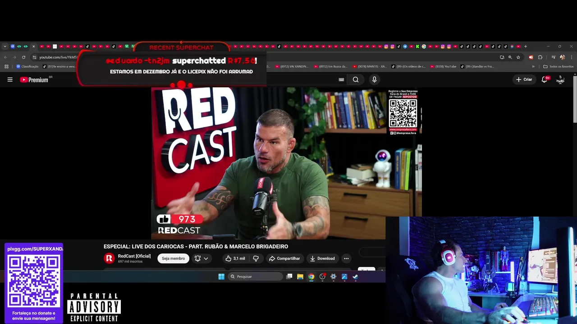Image resolution: width=577 pixels, height=324 pixels.
Task: Open the tab search dropdown arrow
Action: point(5,46)
